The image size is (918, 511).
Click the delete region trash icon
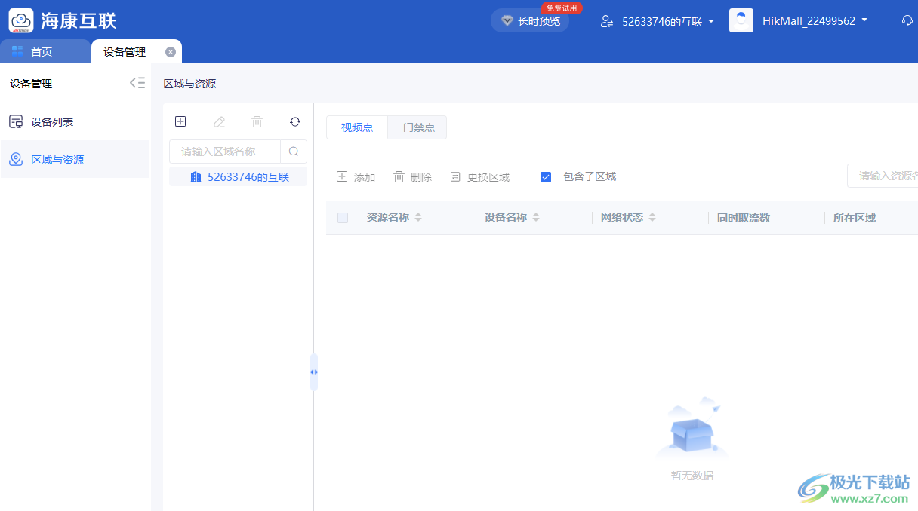click(257, 121)
